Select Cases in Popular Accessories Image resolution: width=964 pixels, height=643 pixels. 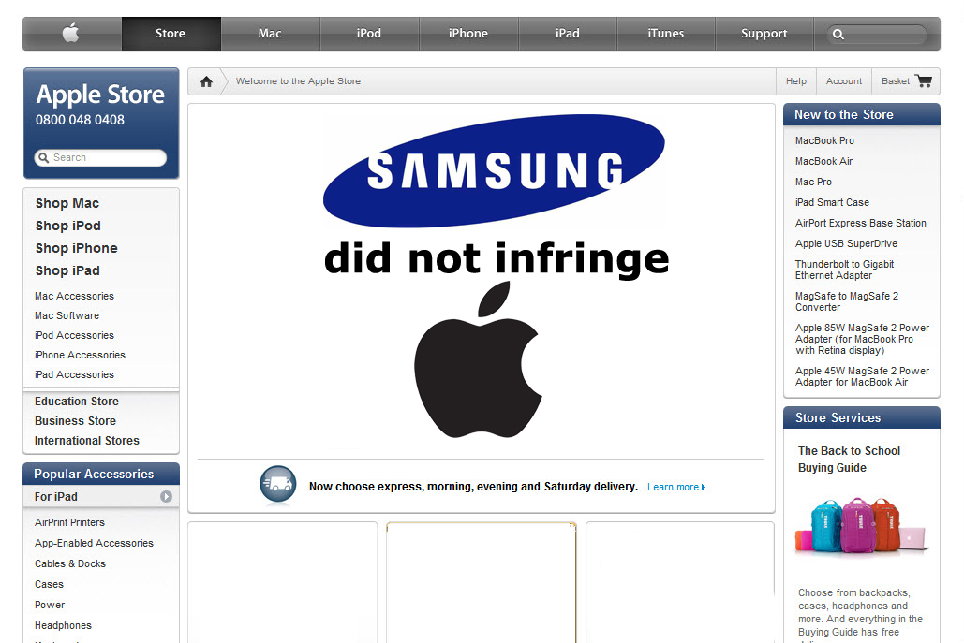click(49, 584)
